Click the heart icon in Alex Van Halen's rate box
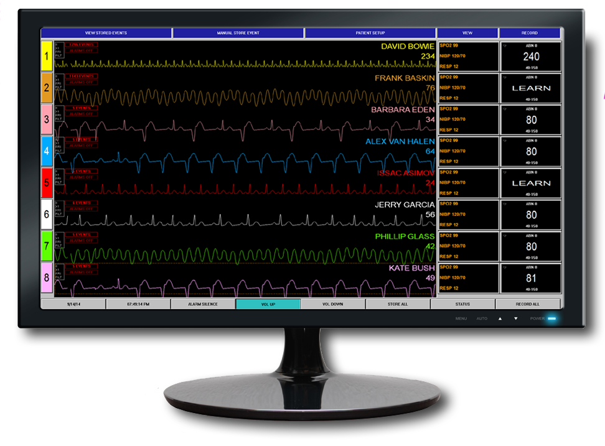 (x=505, y=141)
